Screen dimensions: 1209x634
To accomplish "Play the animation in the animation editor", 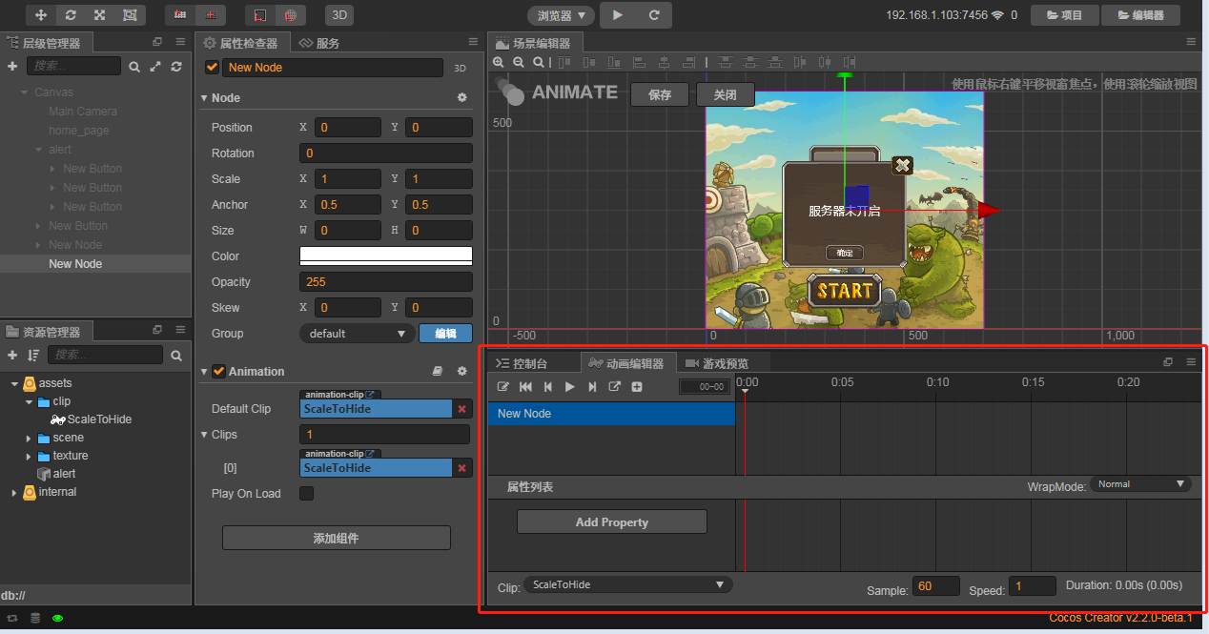I will pos(570,387).
